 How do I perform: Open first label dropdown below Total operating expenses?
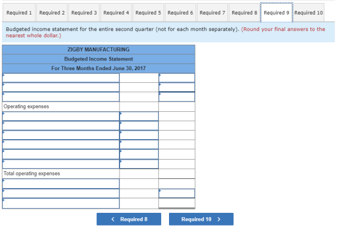tap(61, 183)
